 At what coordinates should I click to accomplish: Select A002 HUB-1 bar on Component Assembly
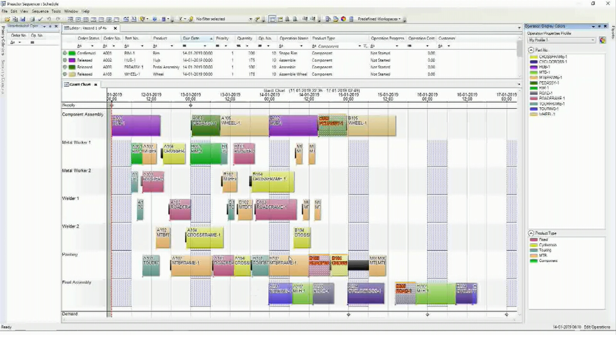(136, 125)
